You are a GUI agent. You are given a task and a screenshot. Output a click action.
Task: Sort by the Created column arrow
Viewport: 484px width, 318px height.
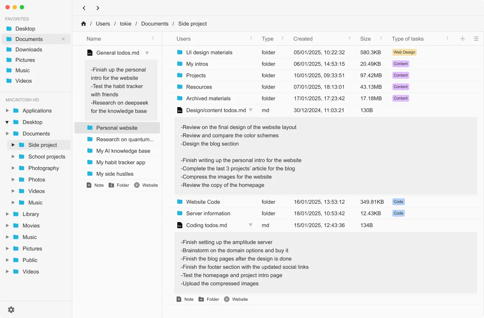click(349, 39)
